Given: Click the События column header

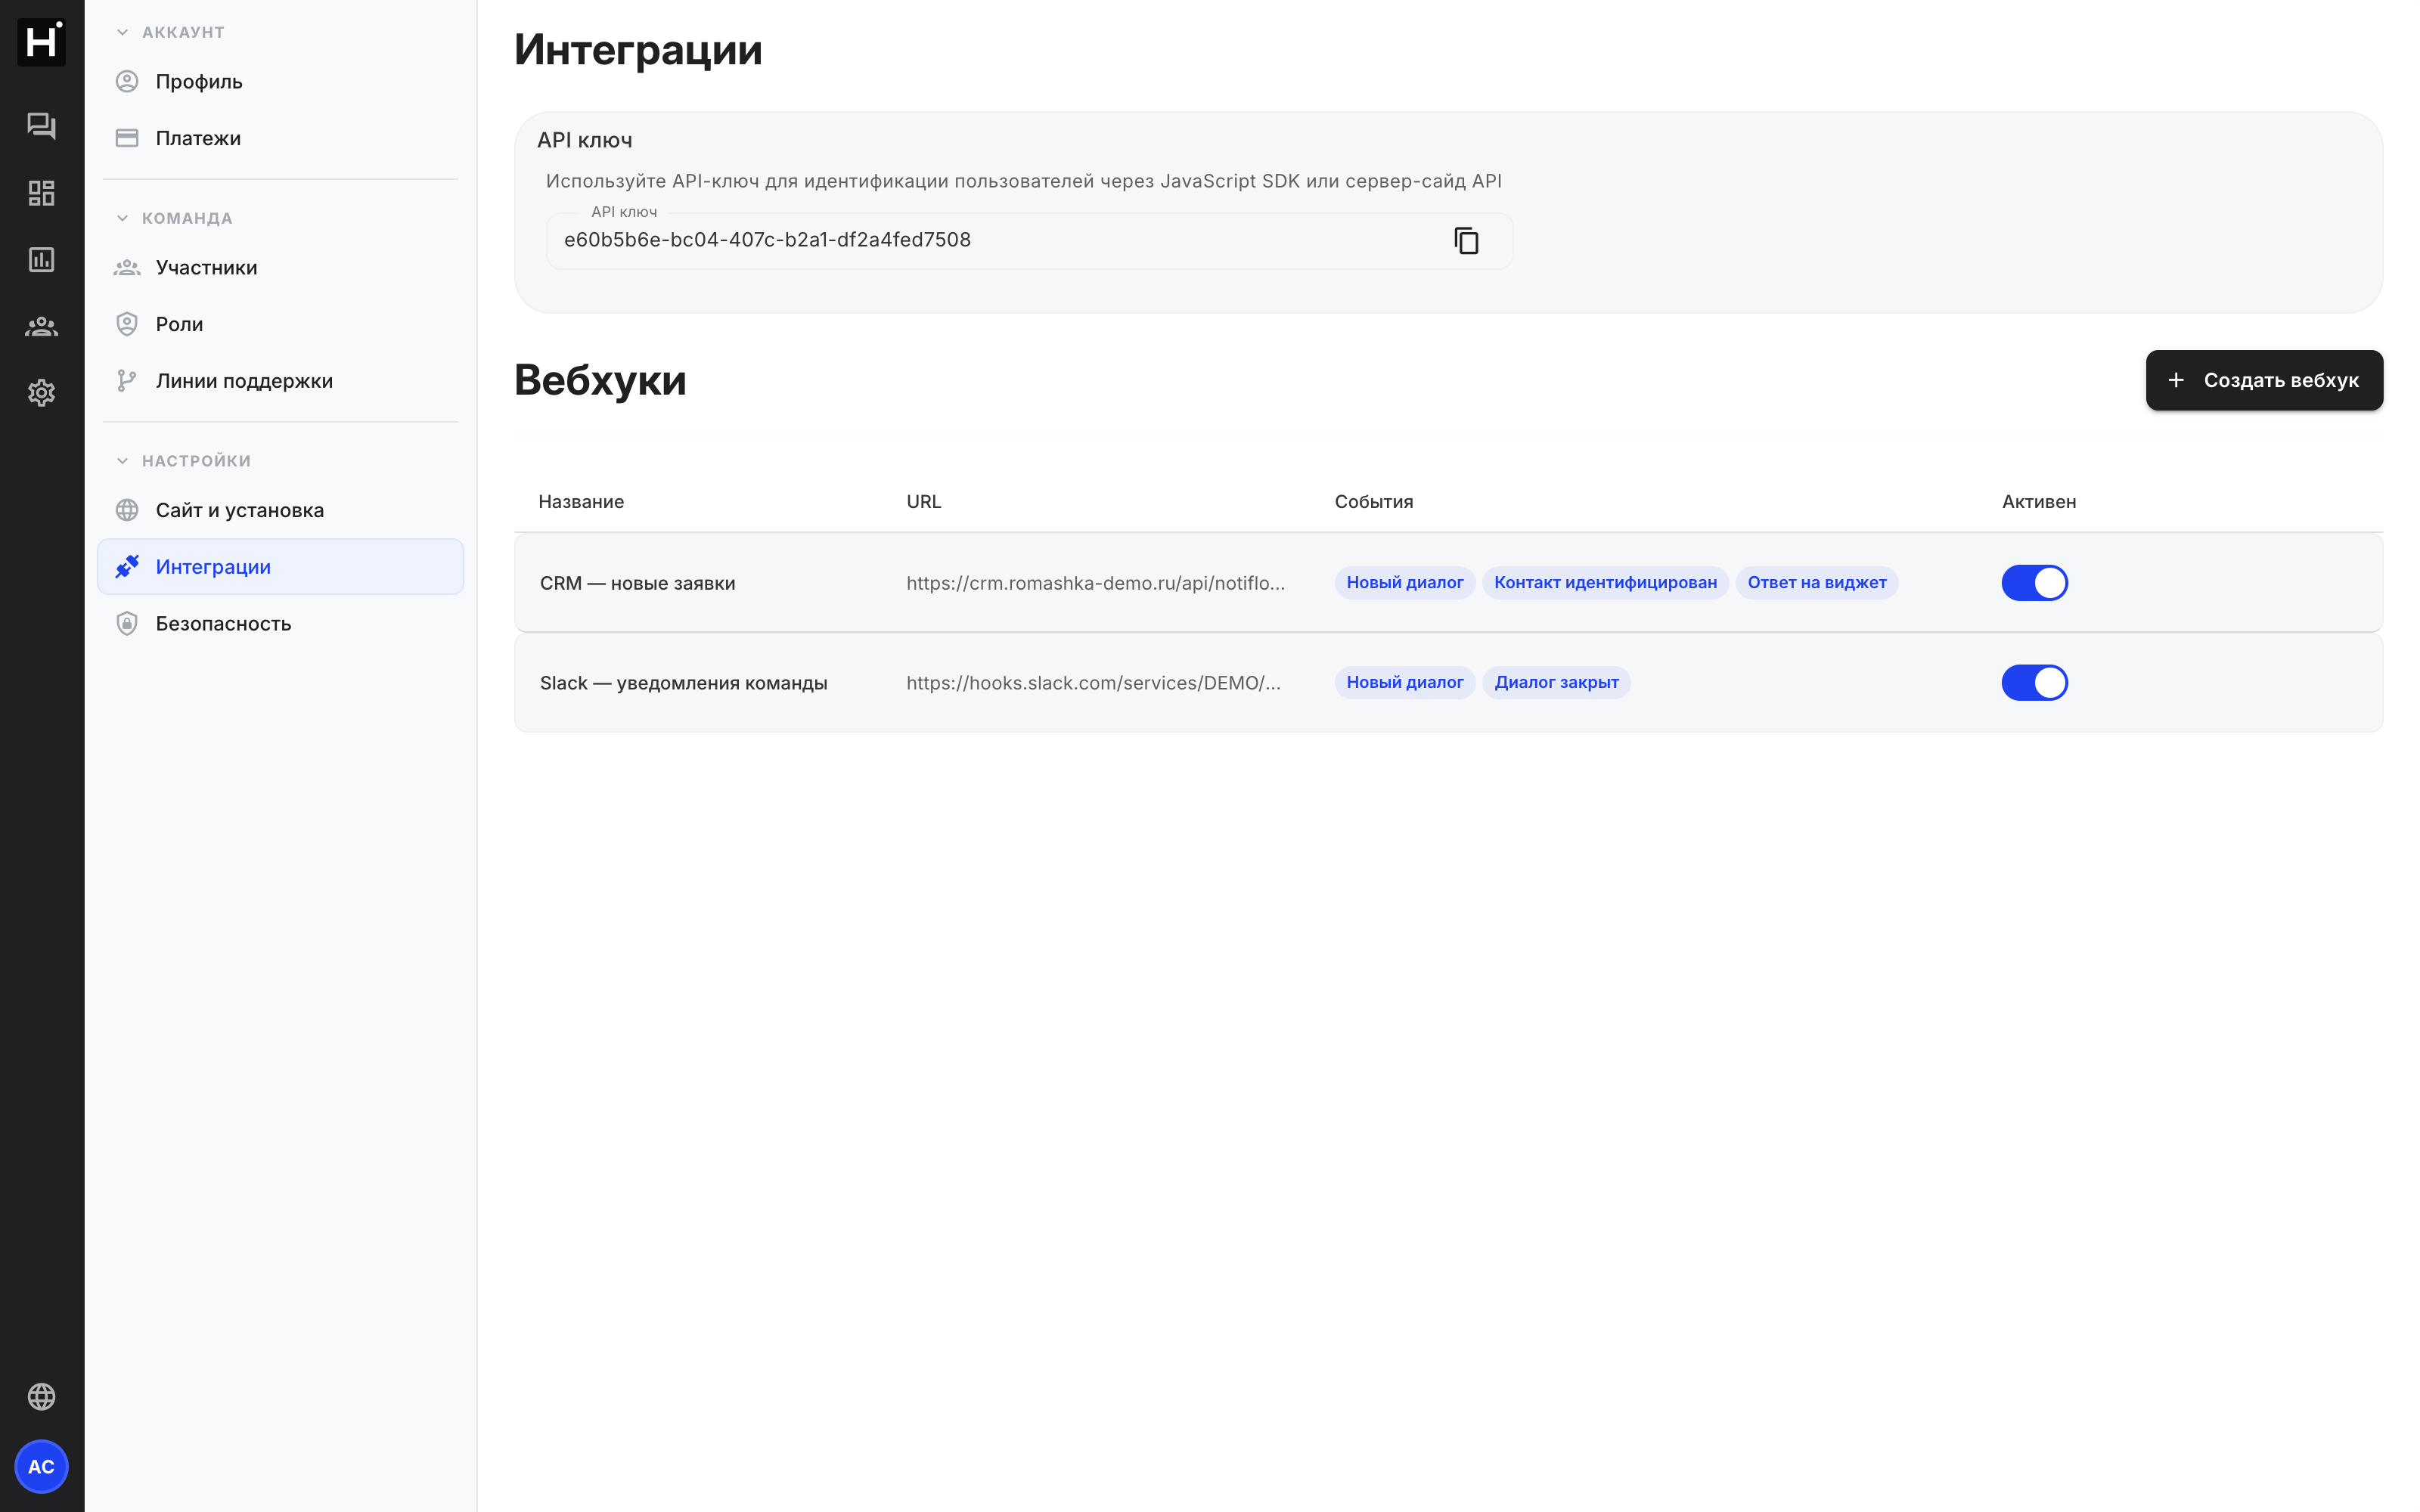Looking at the screenshot, I should pyautogui.click(x=1373, y=502).
